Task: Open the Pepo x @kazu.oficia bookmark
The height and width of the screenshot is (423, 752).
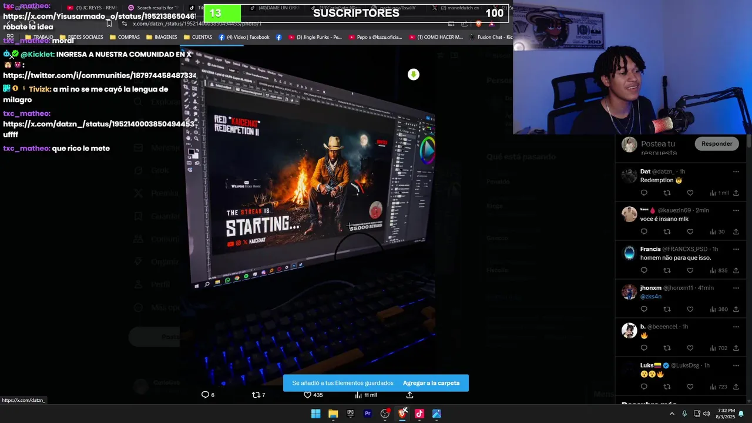Action: point(375,37)
